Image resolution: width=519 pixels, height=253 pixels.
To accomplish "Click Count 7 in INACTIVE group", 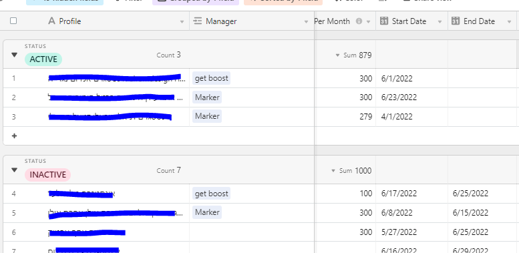I will [169, 170].
